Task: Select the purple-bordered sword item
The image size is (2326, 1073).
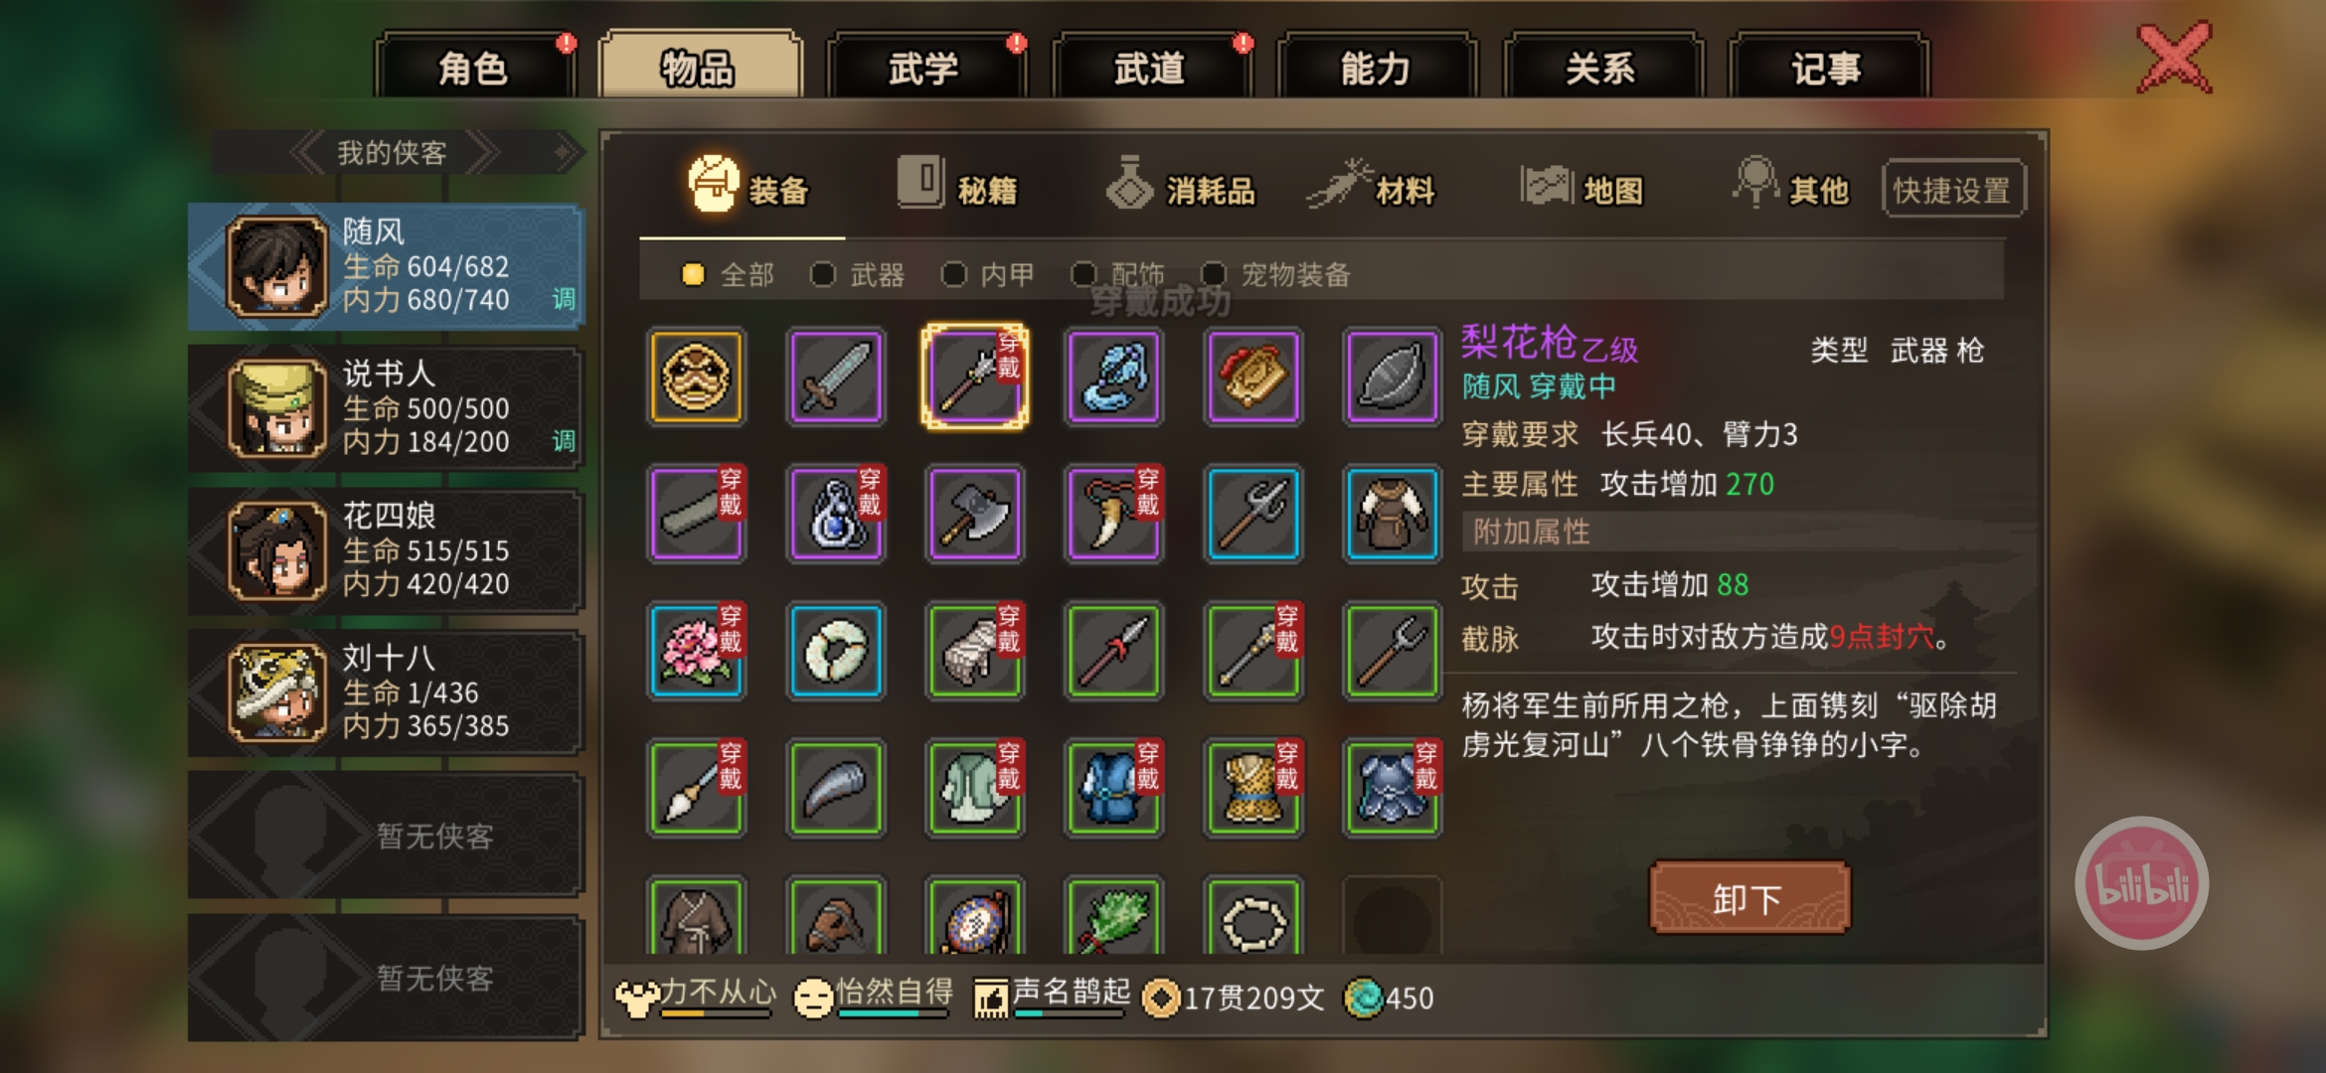Action: click(x=836, y=377)
